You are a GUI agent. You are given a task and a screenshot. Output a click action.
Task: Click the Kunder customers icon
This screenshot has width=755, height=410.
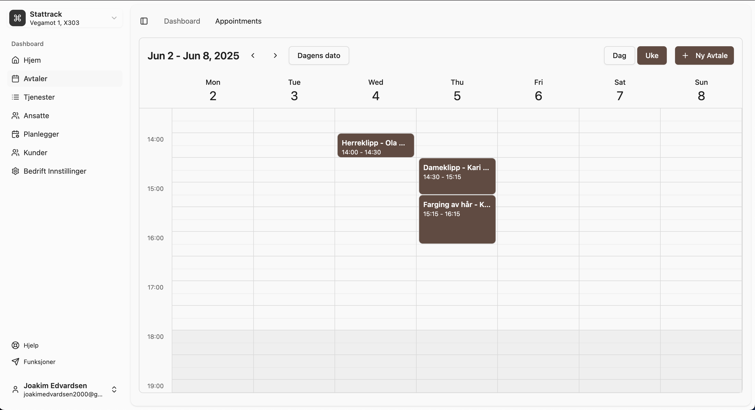15,153
